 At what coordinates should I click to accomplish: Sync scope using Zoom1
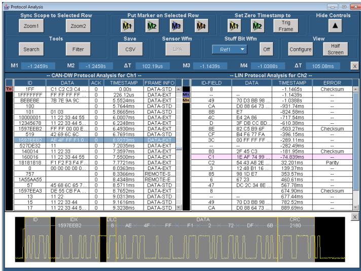[x=31, y=26]
